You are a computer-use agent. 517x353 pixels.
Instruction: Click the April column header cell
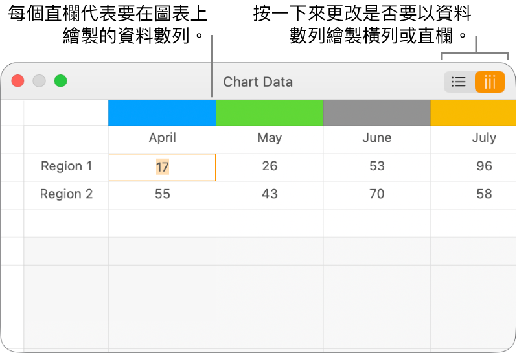click(x=162, y=138)
